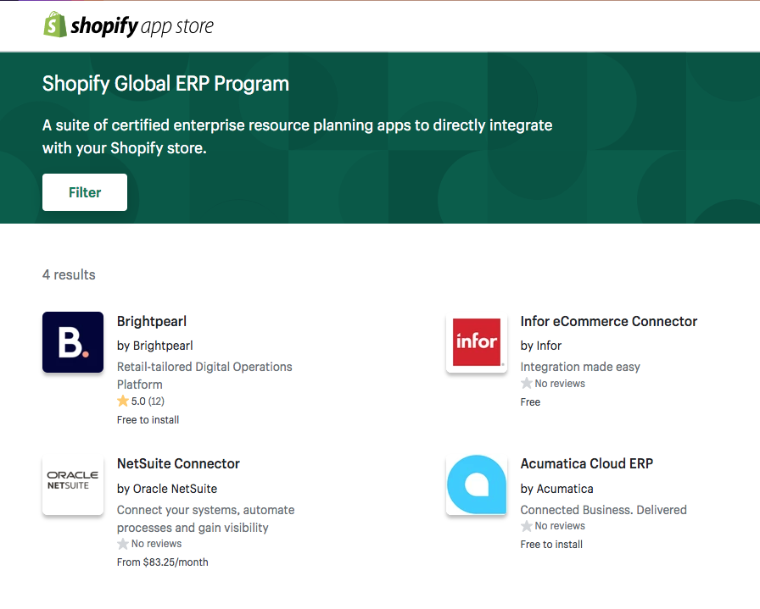
Task: Click the gray star under NetSuite Connector
Action: coord(123,544)
